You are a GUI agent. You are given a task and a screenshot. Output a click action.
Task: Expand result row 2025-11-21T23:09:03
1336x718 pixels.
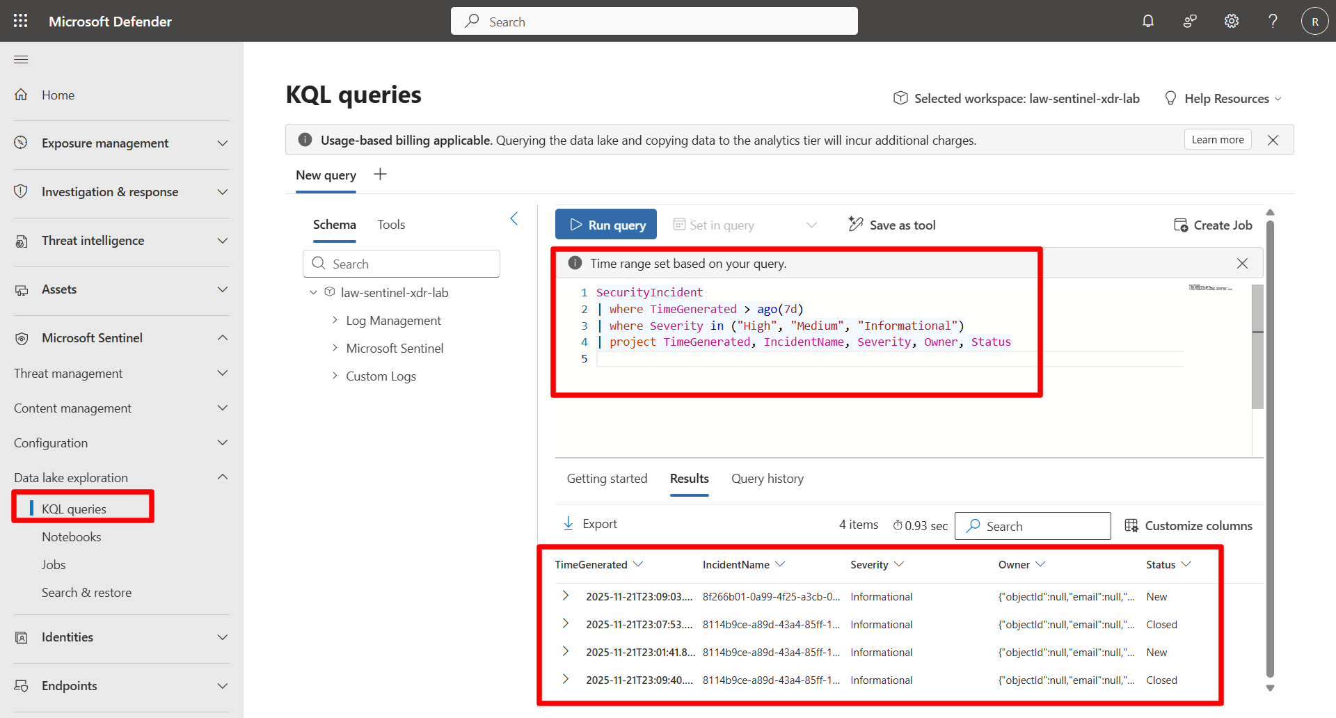tap(566, 596)
